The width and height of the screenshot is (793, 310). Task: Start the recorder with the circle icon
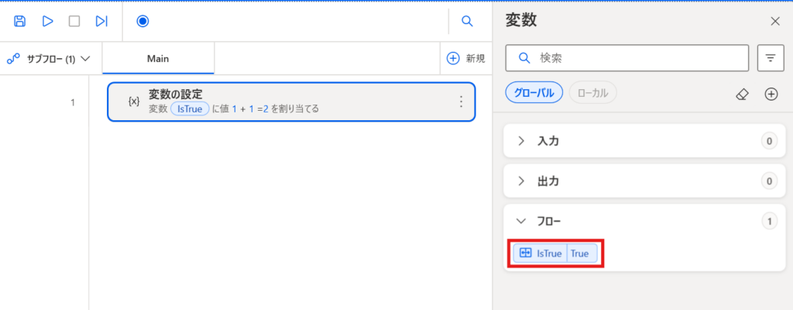(x=143, y=21)
